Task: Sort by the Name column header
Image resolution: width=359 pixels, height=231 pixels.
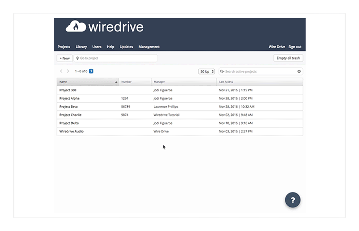Action: tap(88, 82)
